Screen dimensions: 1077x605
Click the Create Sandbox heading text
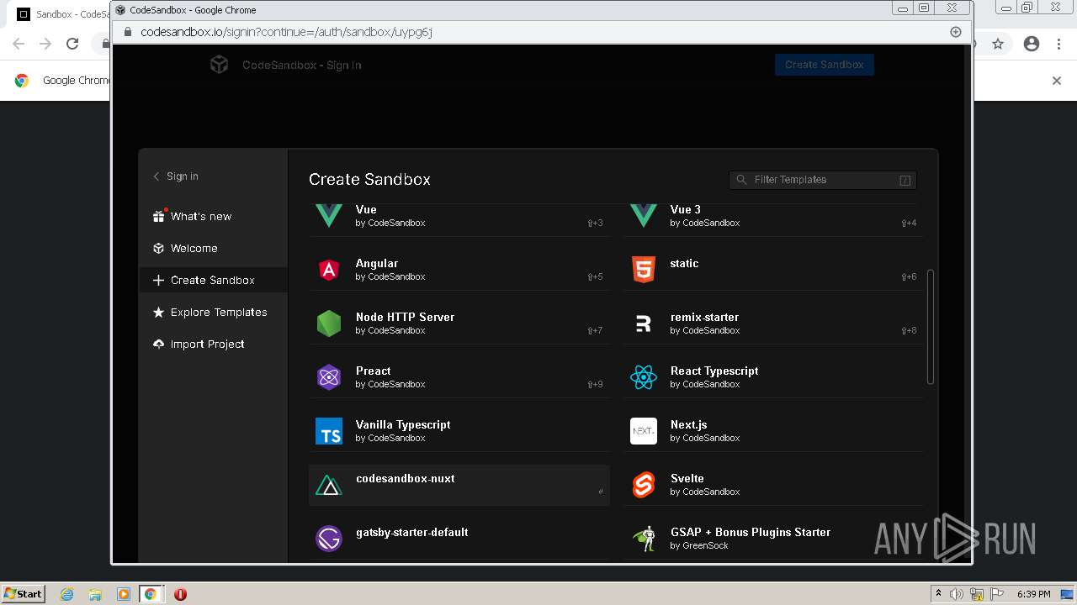pyautogui.click(x=369, y=179)
